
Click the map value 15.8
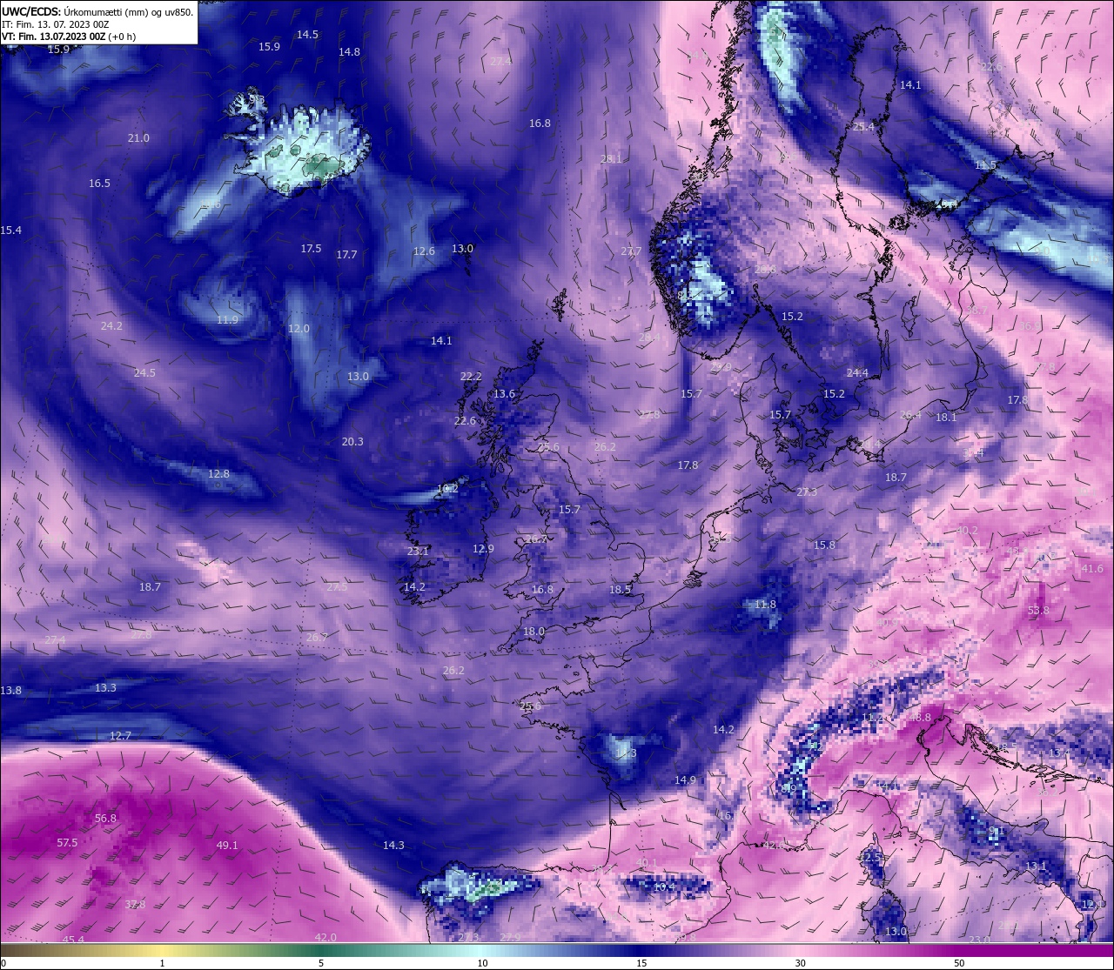[824, 545]
